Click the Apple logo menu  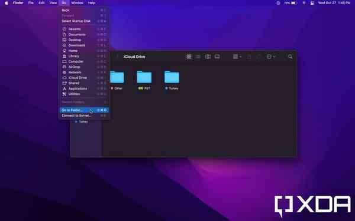pyautogui.click(x=7, y=3)
